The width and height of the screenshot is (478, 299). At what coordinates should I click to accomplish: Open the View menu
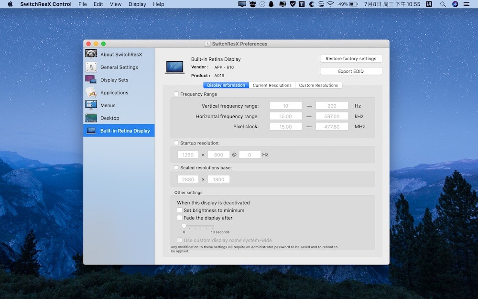point(116,4)
